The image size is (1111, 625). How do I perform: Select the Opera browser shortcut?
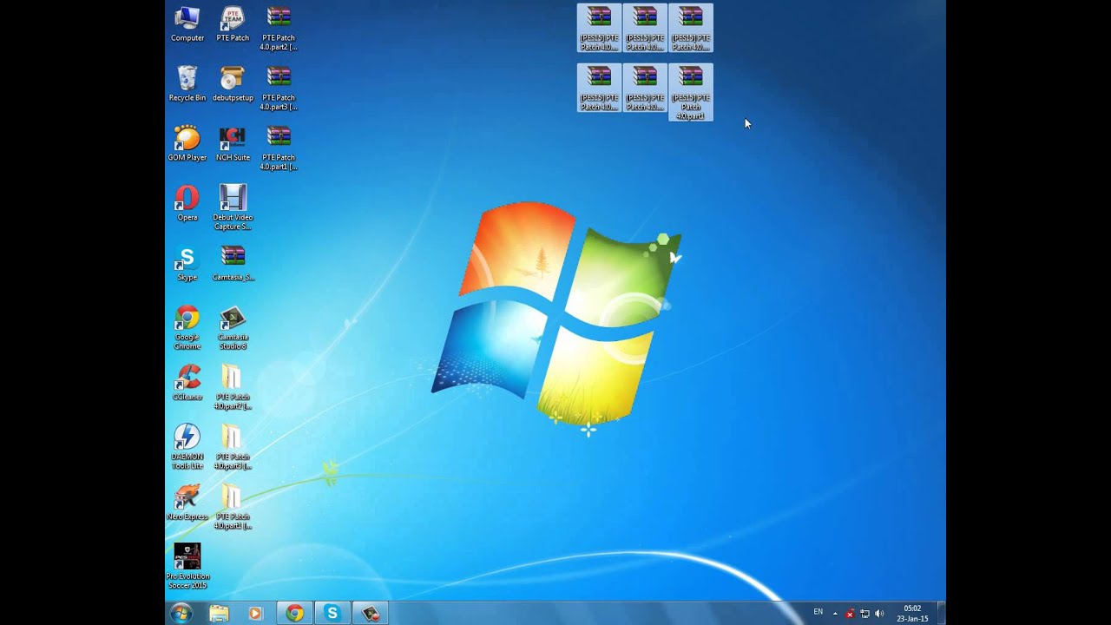(187, 204)
